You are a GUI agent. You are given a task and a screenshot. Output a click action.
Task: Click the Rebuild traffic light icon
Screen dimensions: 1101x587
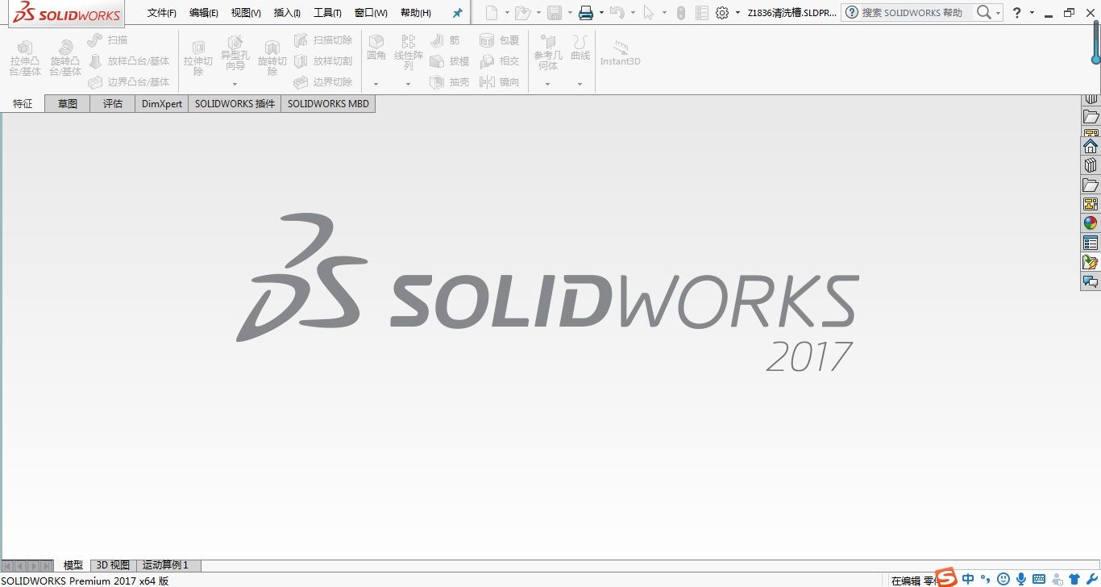(x=681, y=13)
